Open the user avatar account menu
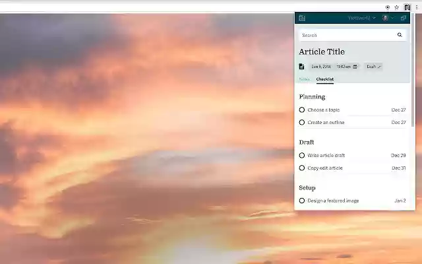 coord(388,18)
